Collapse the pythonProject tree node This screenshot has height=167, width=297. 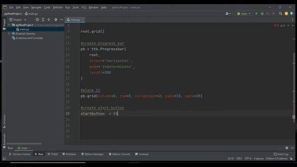(9, 25)
